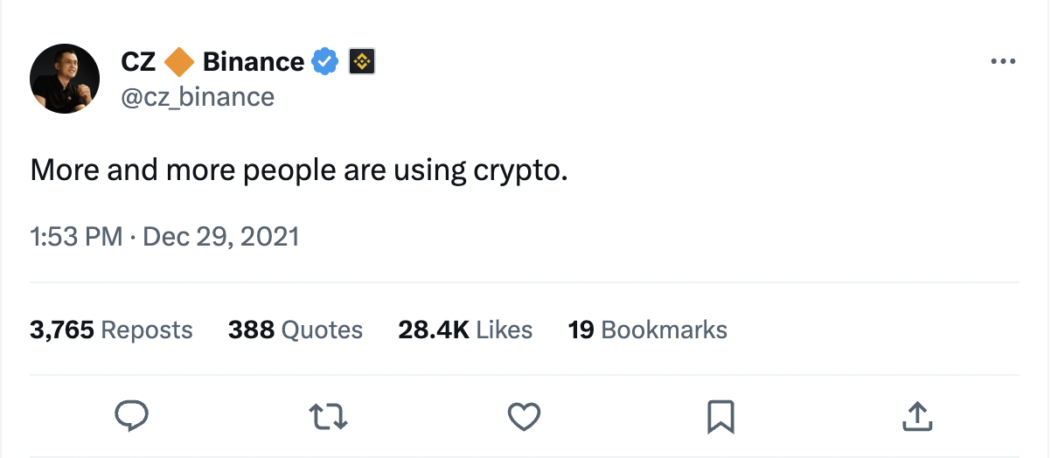Viewport: 1051px width, 458px height.
Task: Click the 1:53 PM time text
Action: tap(76, 237)
